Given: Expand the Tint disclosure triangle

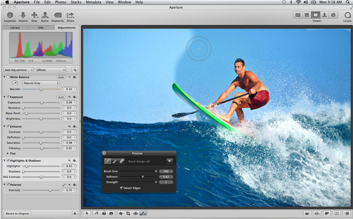Looking at the screenshot, I should (8, 153).
